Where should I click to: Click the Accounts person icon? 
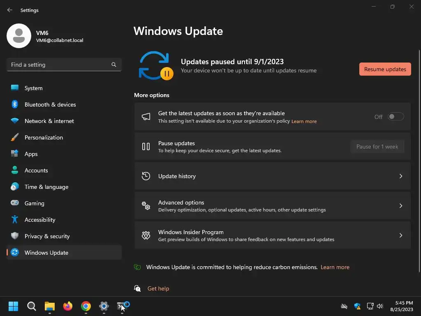coord(15,170)
